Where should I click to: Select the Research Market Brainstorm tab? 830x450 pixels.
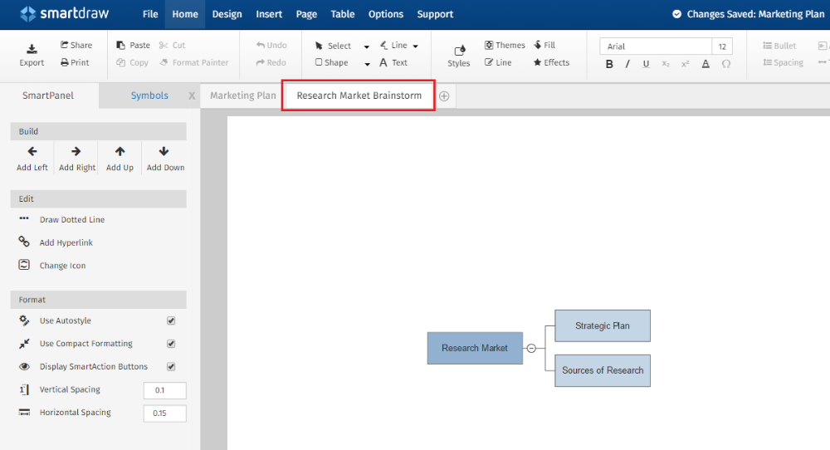point(359,95)
